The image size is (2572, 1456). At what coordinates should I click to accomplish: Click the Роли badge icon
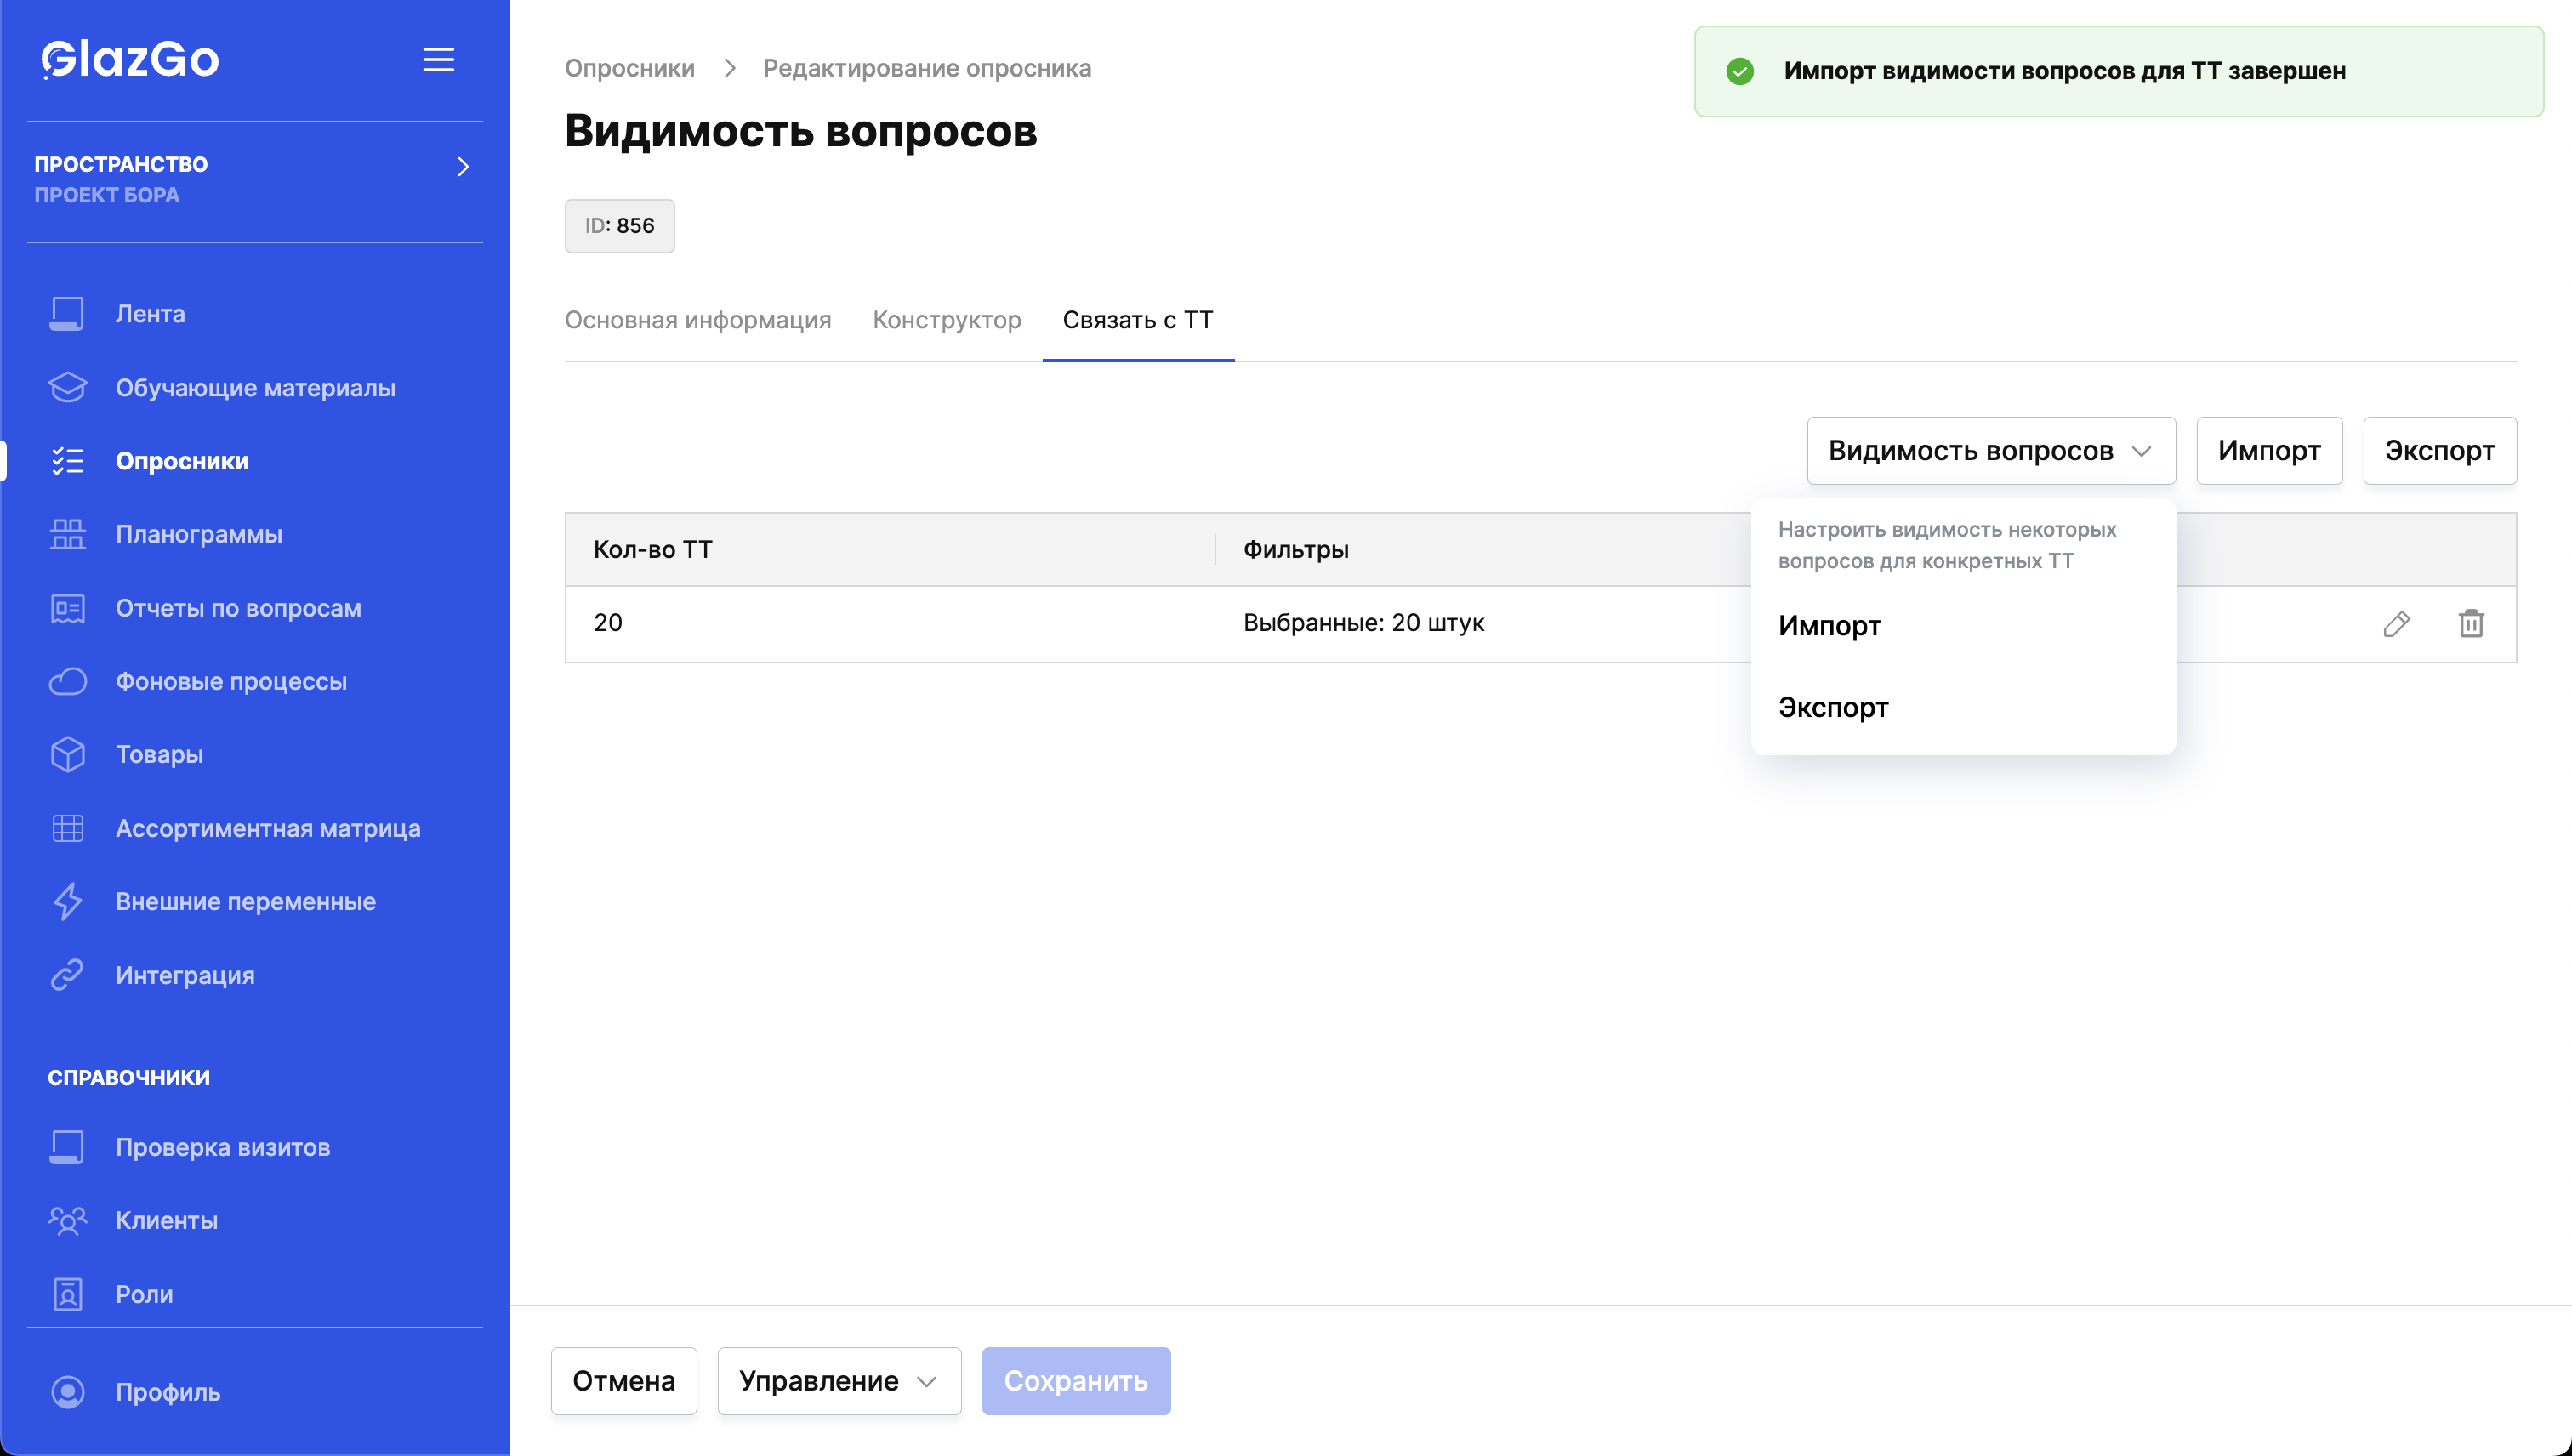67,1294
